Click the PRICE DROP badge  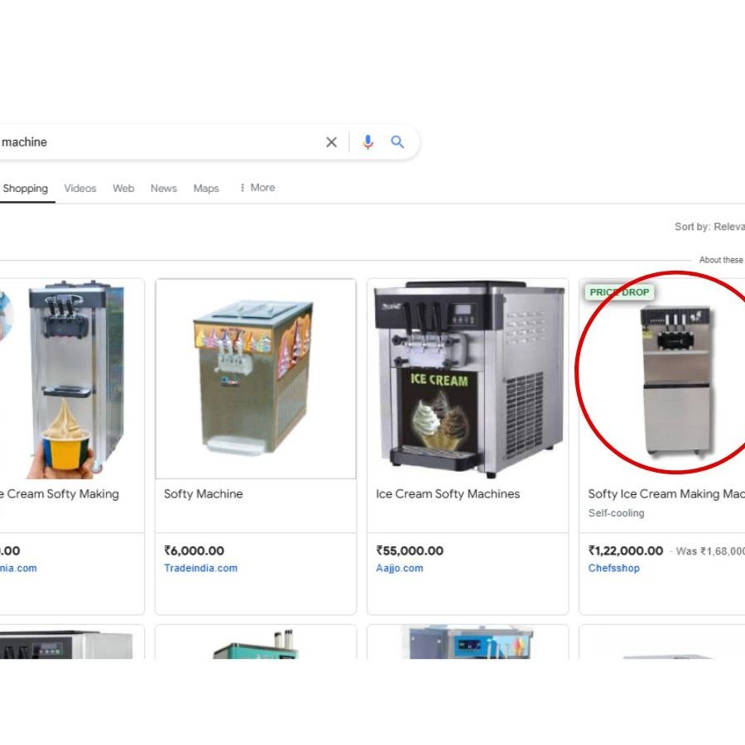tap(619, 292)
